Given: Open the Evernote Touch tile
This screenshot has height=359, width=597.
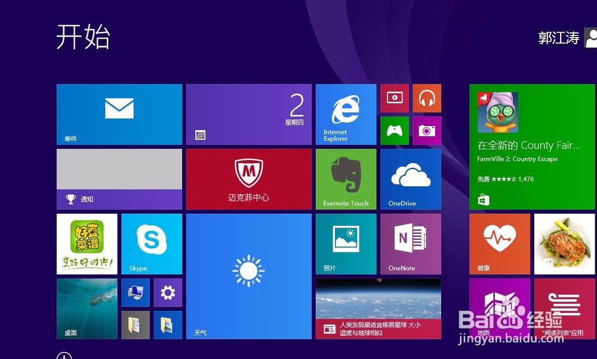Looking at the screenshot, I should pos(346,179).
